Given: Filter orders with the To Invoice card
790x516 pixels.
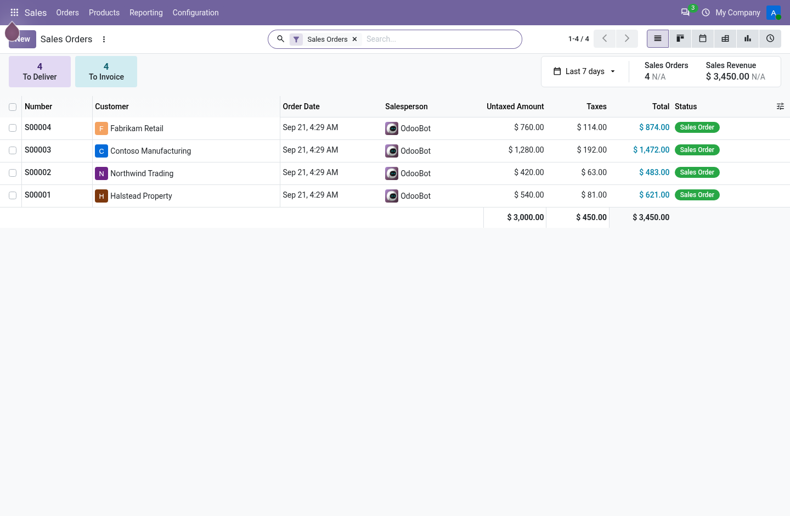Looking at the screenshot, I should [106, 71].
